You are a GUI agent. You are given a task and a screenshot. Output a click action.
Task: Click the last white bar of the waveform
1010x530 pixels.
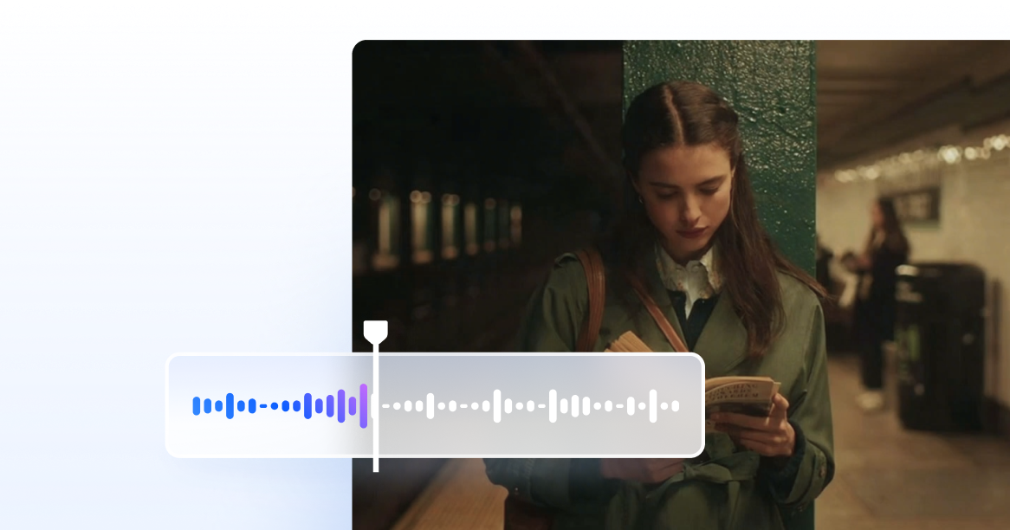[675, 405]
